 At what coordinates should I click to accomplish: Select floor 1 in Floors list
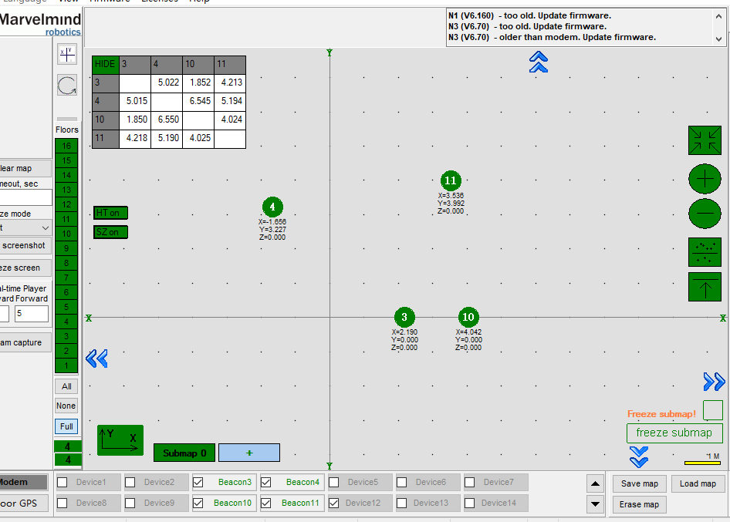tap(66, 365)
